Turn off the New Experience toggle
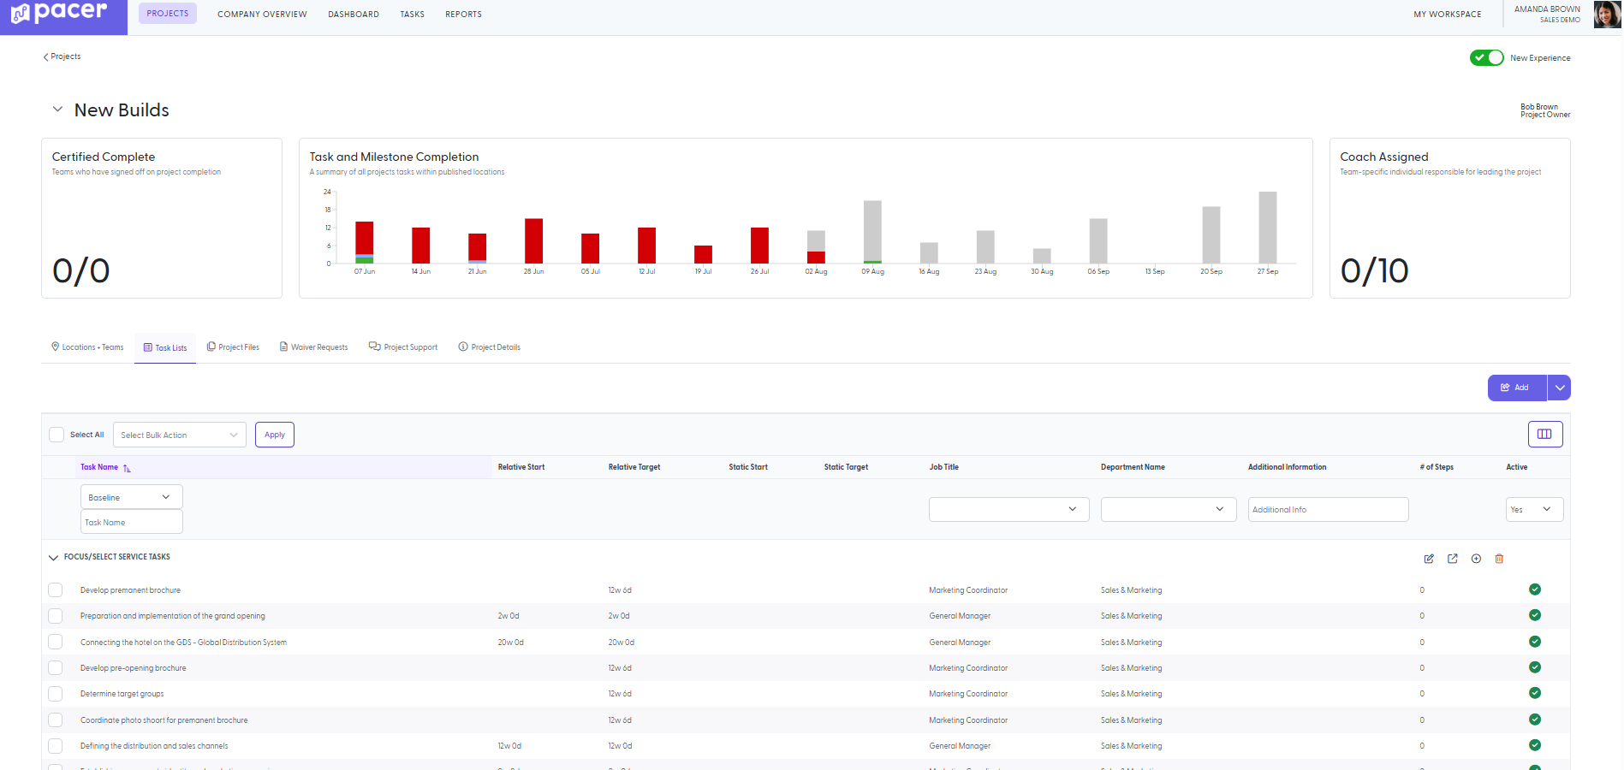1624x770 pixels. point(1487,57)
